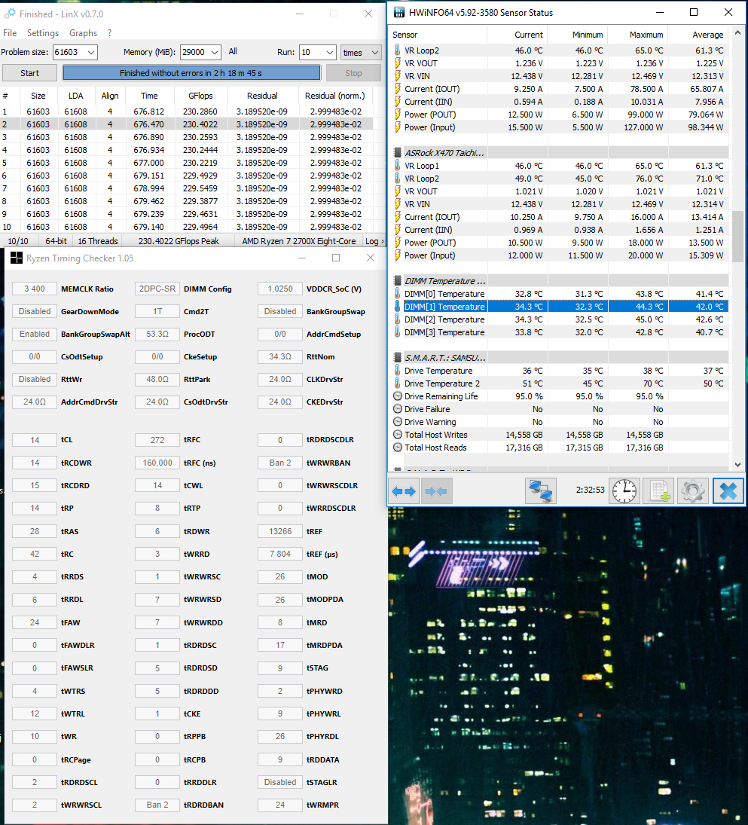Click HWiNFO scrollbar down arrow
Viewport: 748px width, 825px height.
tap(737, 465)
